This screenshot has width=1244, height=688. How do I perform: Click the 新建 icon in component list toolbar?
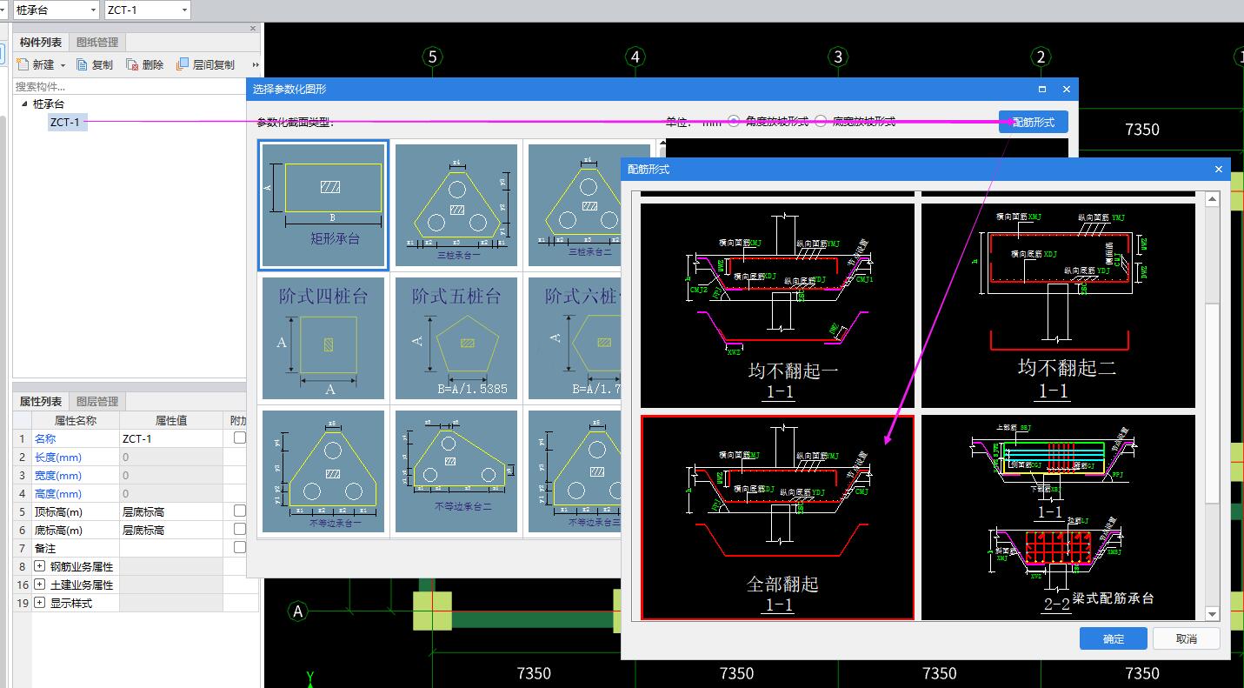(x=23, y=64)
